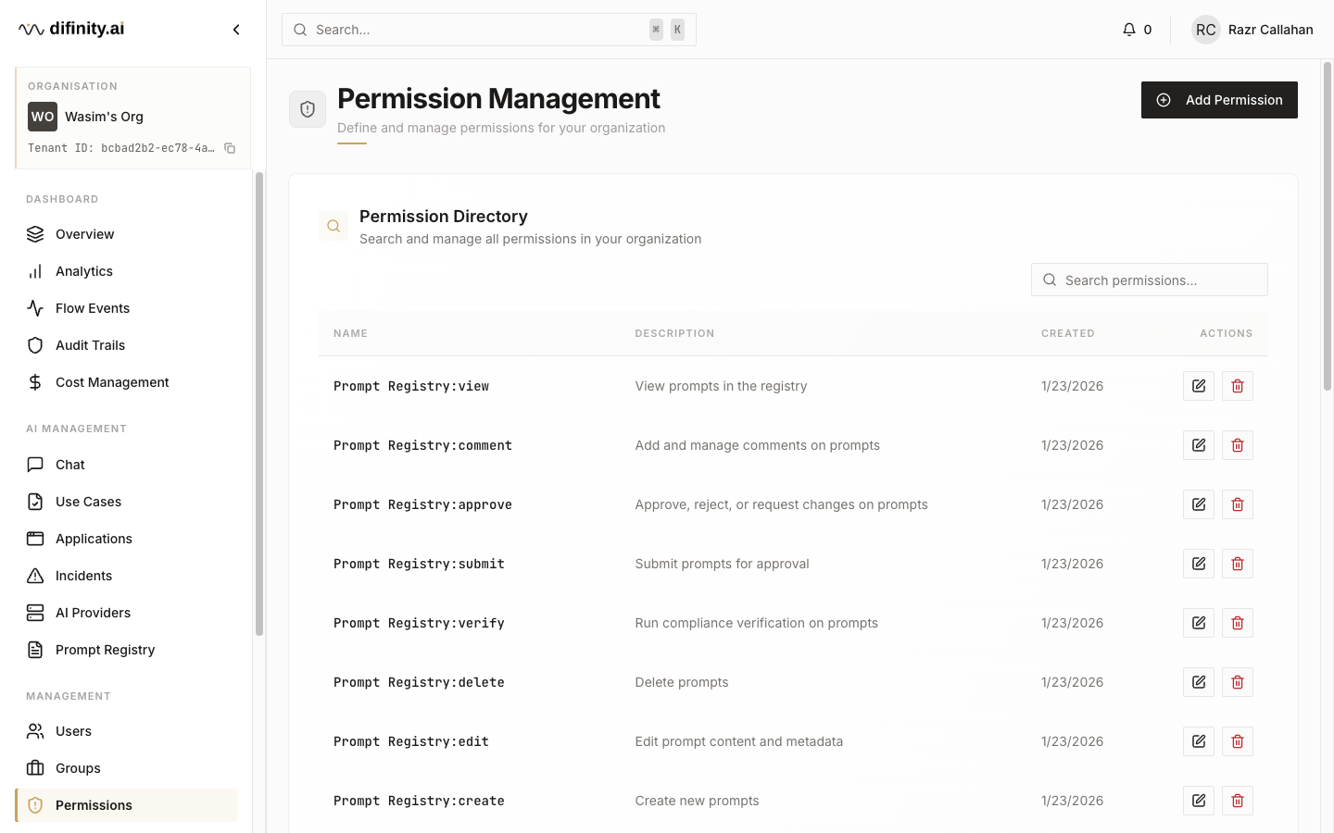This screenshot has width=1334, height=833.
Task: Go to Use Cases
Action: coord(126,502)
